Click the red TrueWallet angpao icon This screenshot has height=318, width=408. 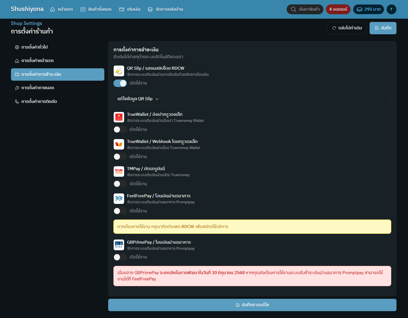point(119,117)
